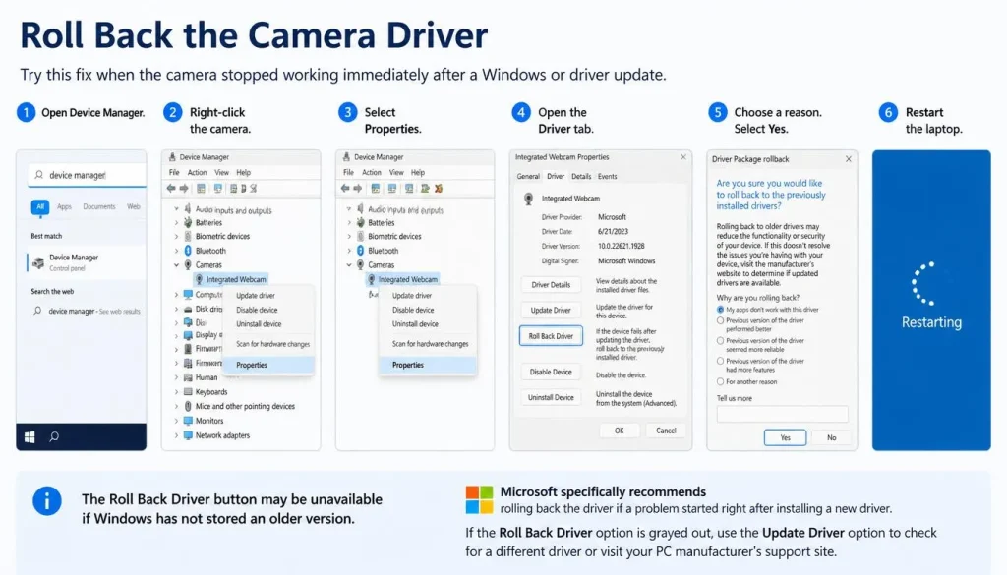Click Back arrow in the Select Properties panel
Viewport: 1007px width, 575px height.
(345, 189)
